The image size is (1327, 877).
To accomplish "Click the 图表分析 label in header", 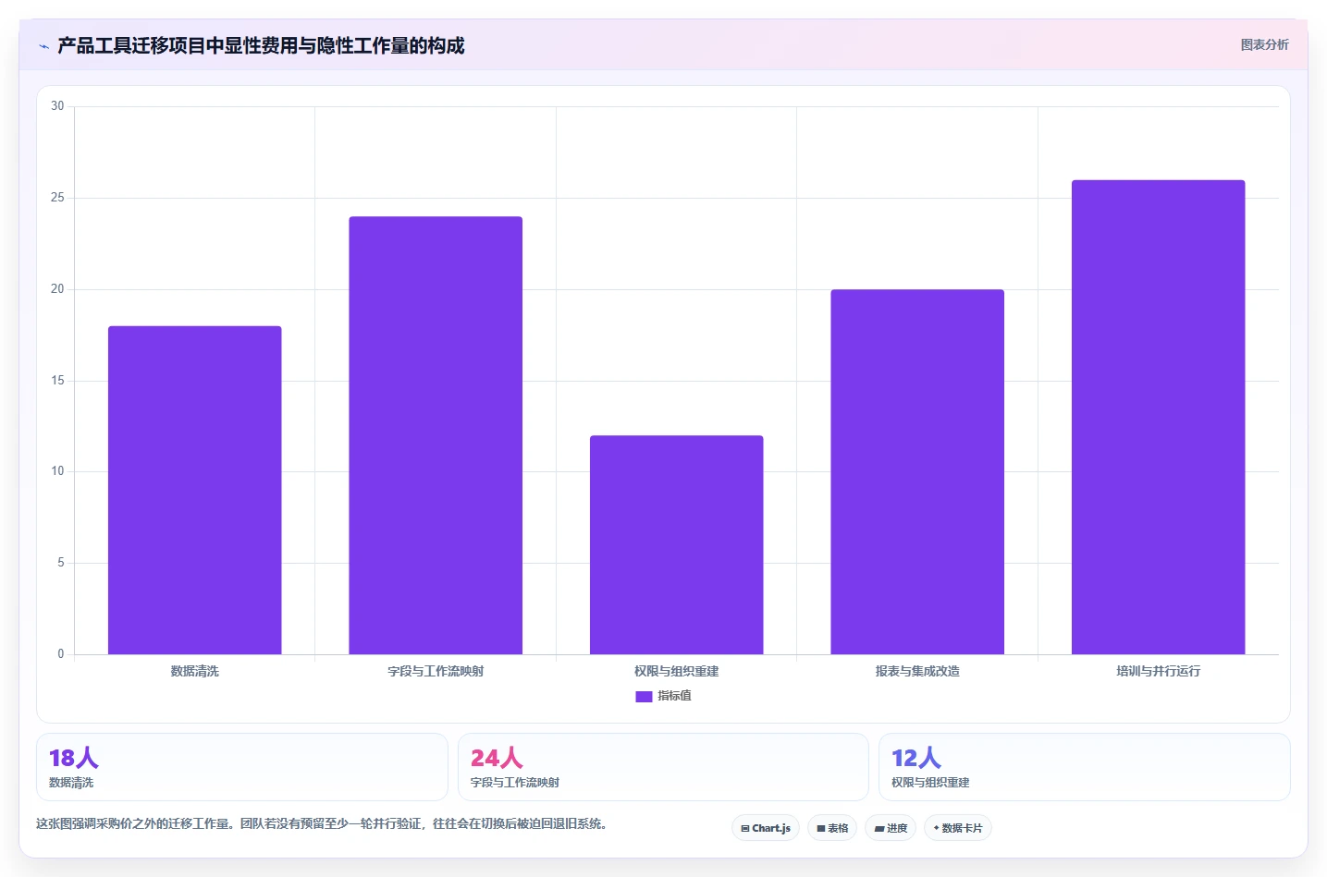I will click(1264, 44).
